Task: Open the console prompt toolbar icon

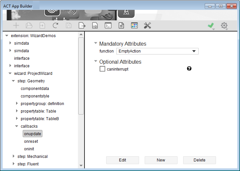Action: [108, 26]
